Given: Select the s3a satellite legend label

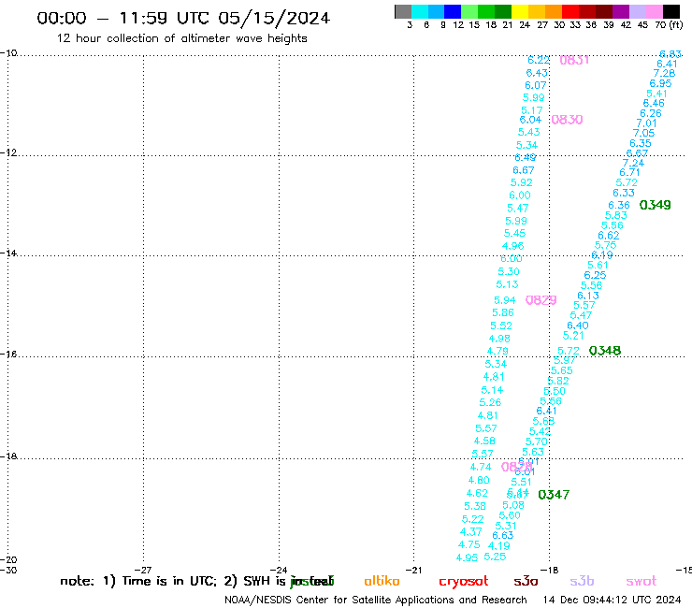Looking at the screenshot, I should click(x=526, y=581).
